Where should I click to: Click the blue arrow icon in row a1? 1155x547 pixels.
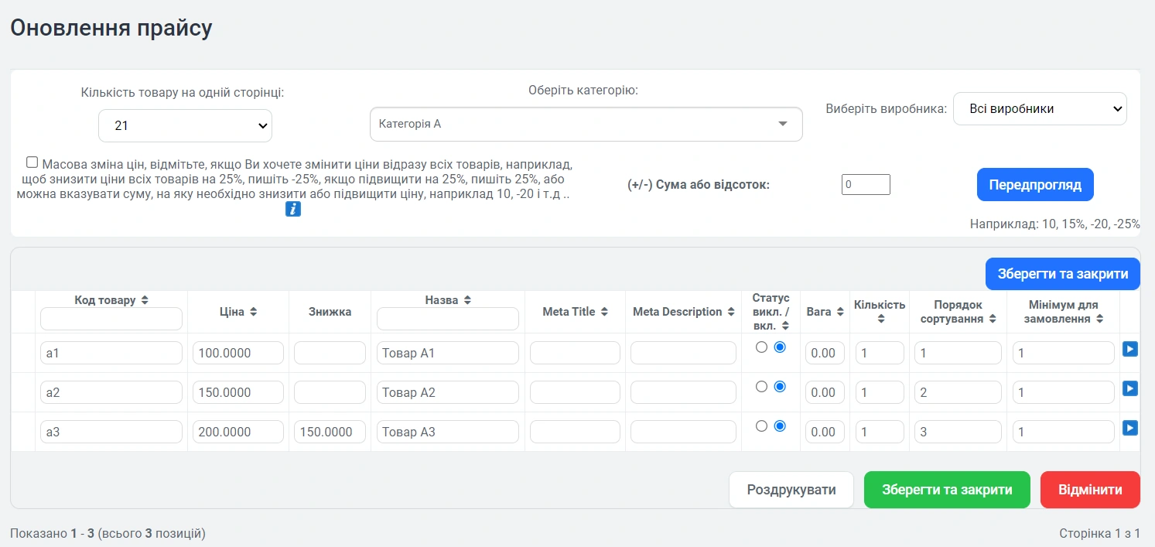(1129, 349)
